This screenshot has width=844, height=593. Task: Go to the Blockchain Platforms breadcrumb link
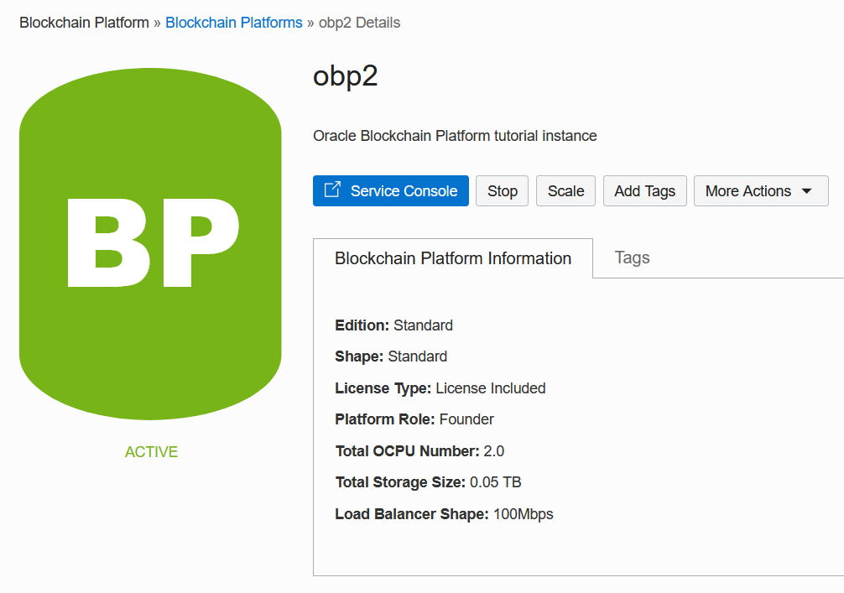coord(233,23)
